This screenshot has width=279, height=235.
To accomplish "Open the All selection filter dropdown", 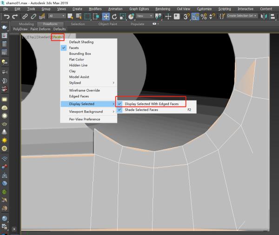I will (x=57, y=16).
